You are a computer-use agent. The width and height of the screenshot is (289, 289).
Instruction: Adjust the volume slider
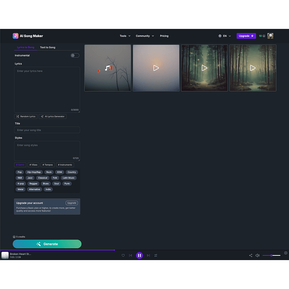271,255
